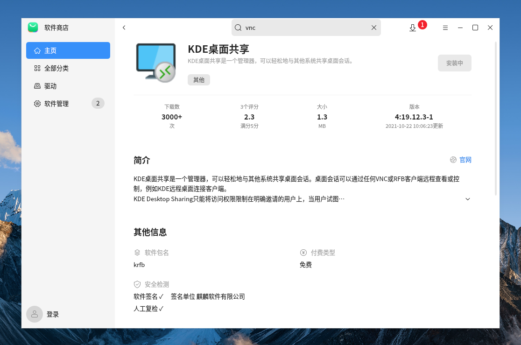
Task: Click the globe icon beside 官网
Action: coord(453,160)
